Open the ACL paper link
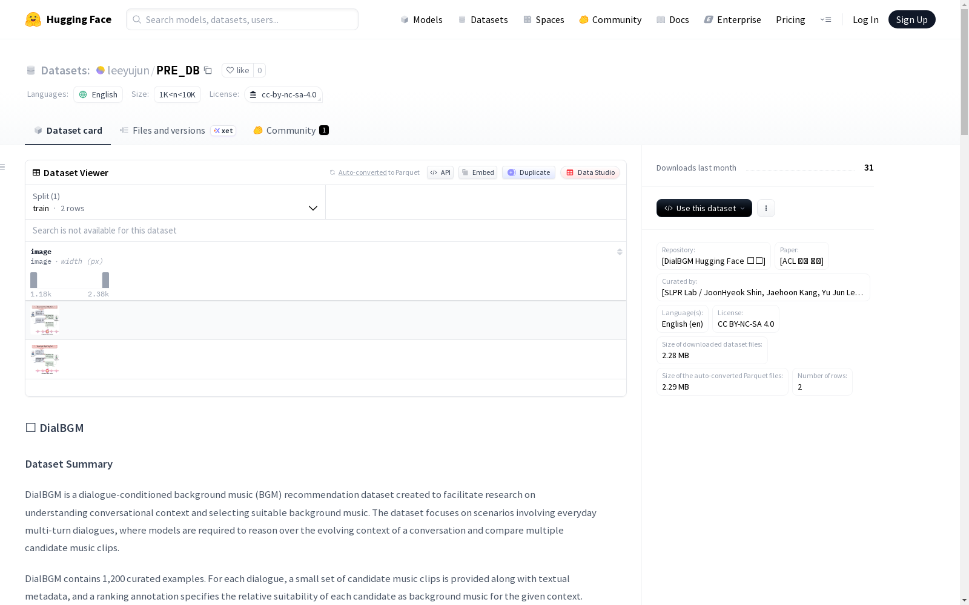The width and height of the screenshot is (969, 605). tap(802, 261)
